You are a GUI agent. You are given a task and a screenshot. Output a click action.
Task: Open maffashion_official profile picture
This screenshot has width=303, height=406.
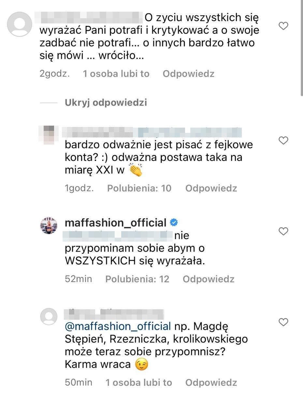click(49, 225)
